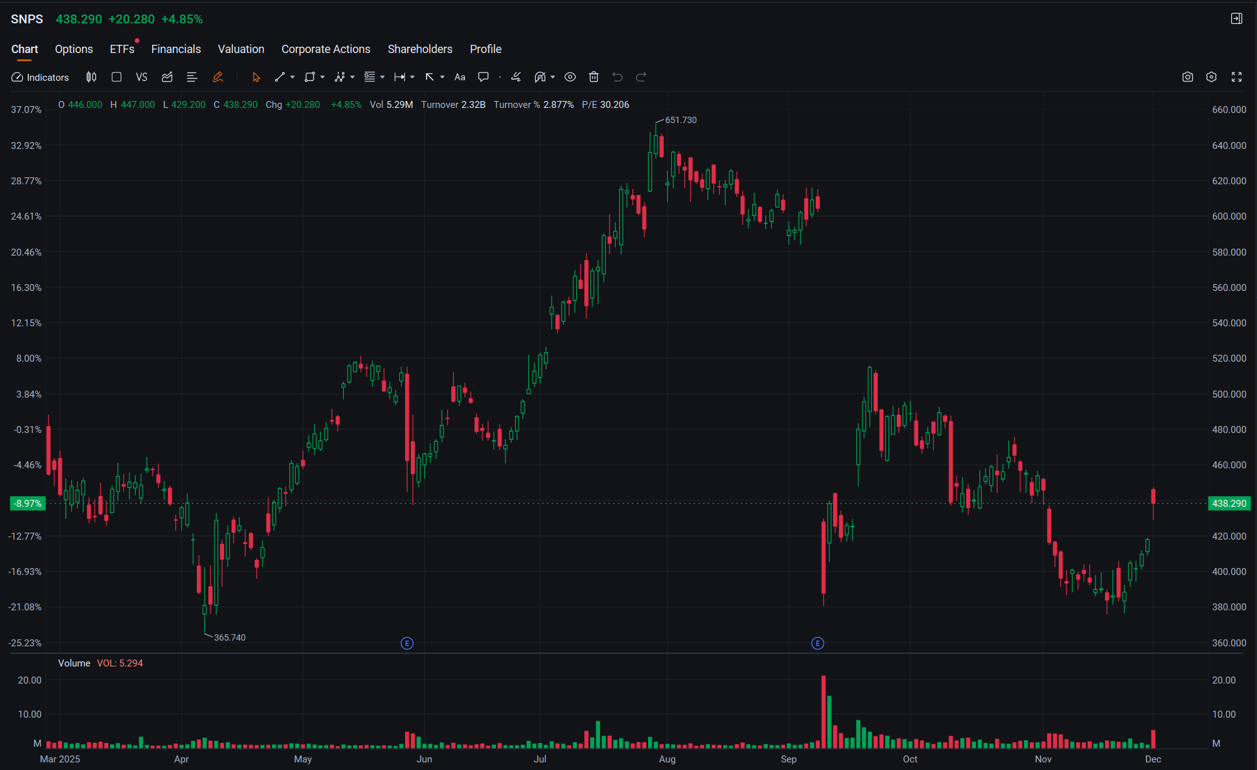Click the Shareholders link

pyautogui.click(x=420, y=49)
